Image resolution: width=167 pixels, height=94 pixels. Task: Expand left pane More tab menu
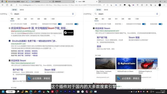pyautogui.click(x=53, y=19)
